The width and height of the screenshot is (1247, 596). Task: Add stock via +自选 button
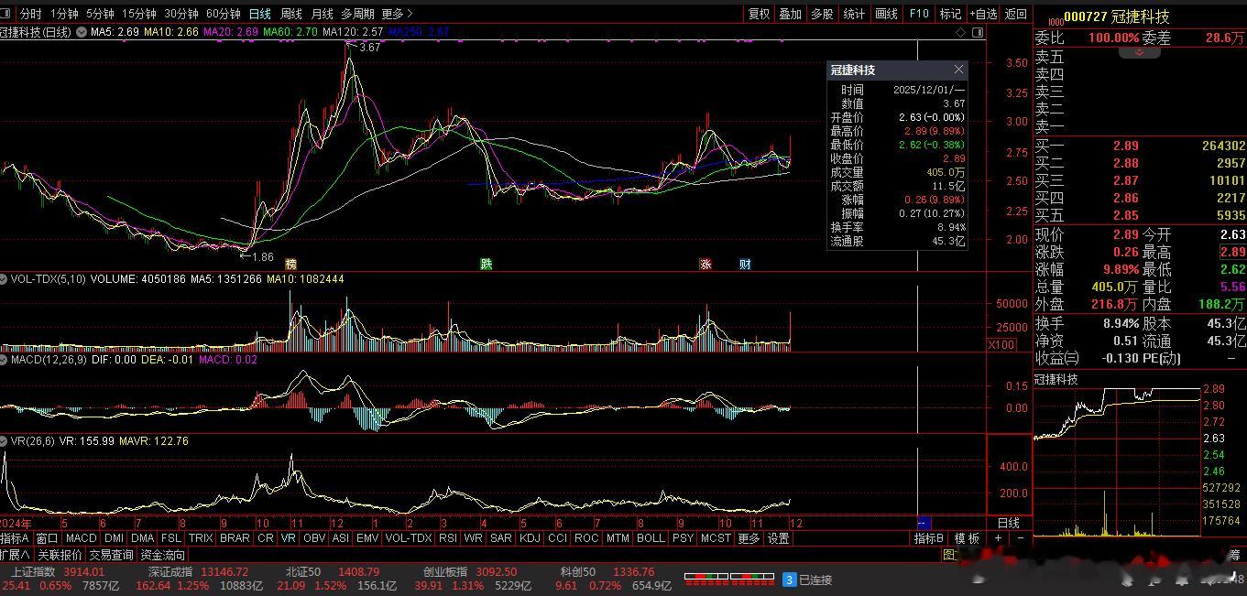click(983, 14)
